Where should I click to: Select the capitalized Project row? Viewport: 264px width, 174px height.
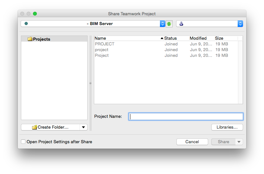166,56
